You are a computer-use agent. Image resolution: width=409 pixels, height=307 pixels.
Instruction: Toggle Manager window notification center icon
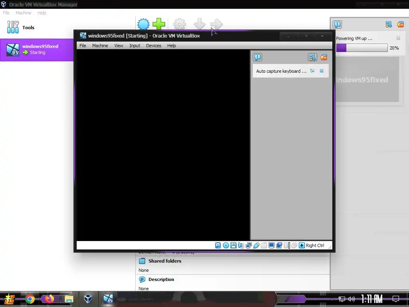(x=337, y=24)
